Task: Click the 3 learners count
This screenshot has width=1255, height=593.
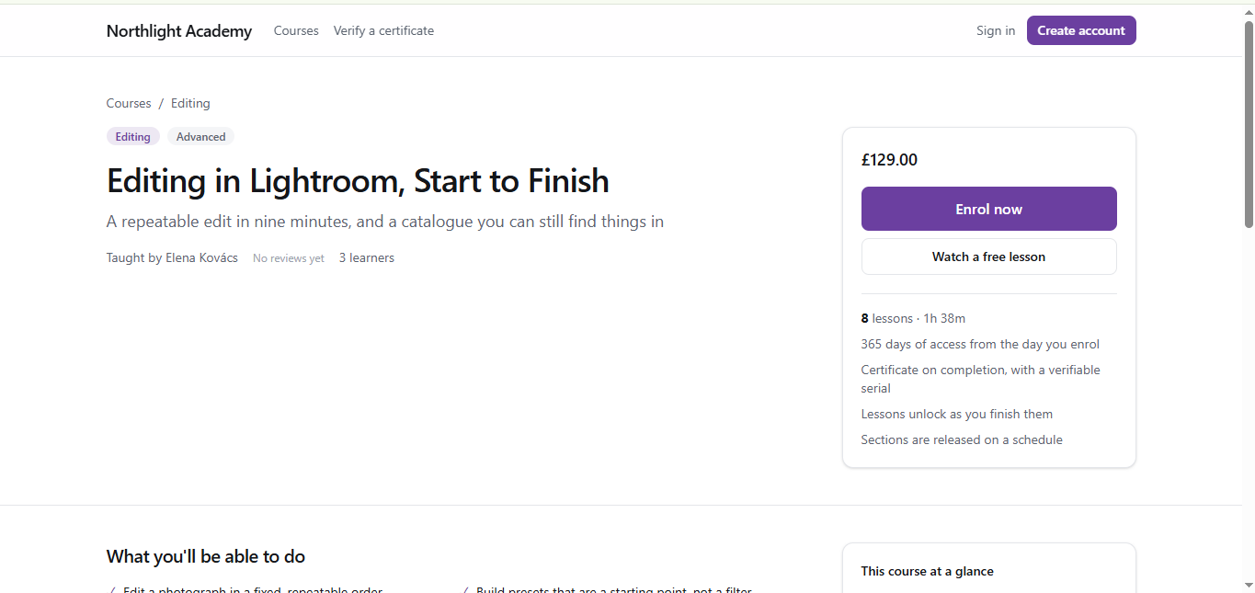Action: click(367, 258)
